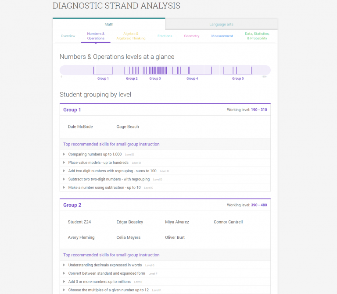
Task: Expand Add two-digit numbers with regrouping
Action: pos(112,171)
